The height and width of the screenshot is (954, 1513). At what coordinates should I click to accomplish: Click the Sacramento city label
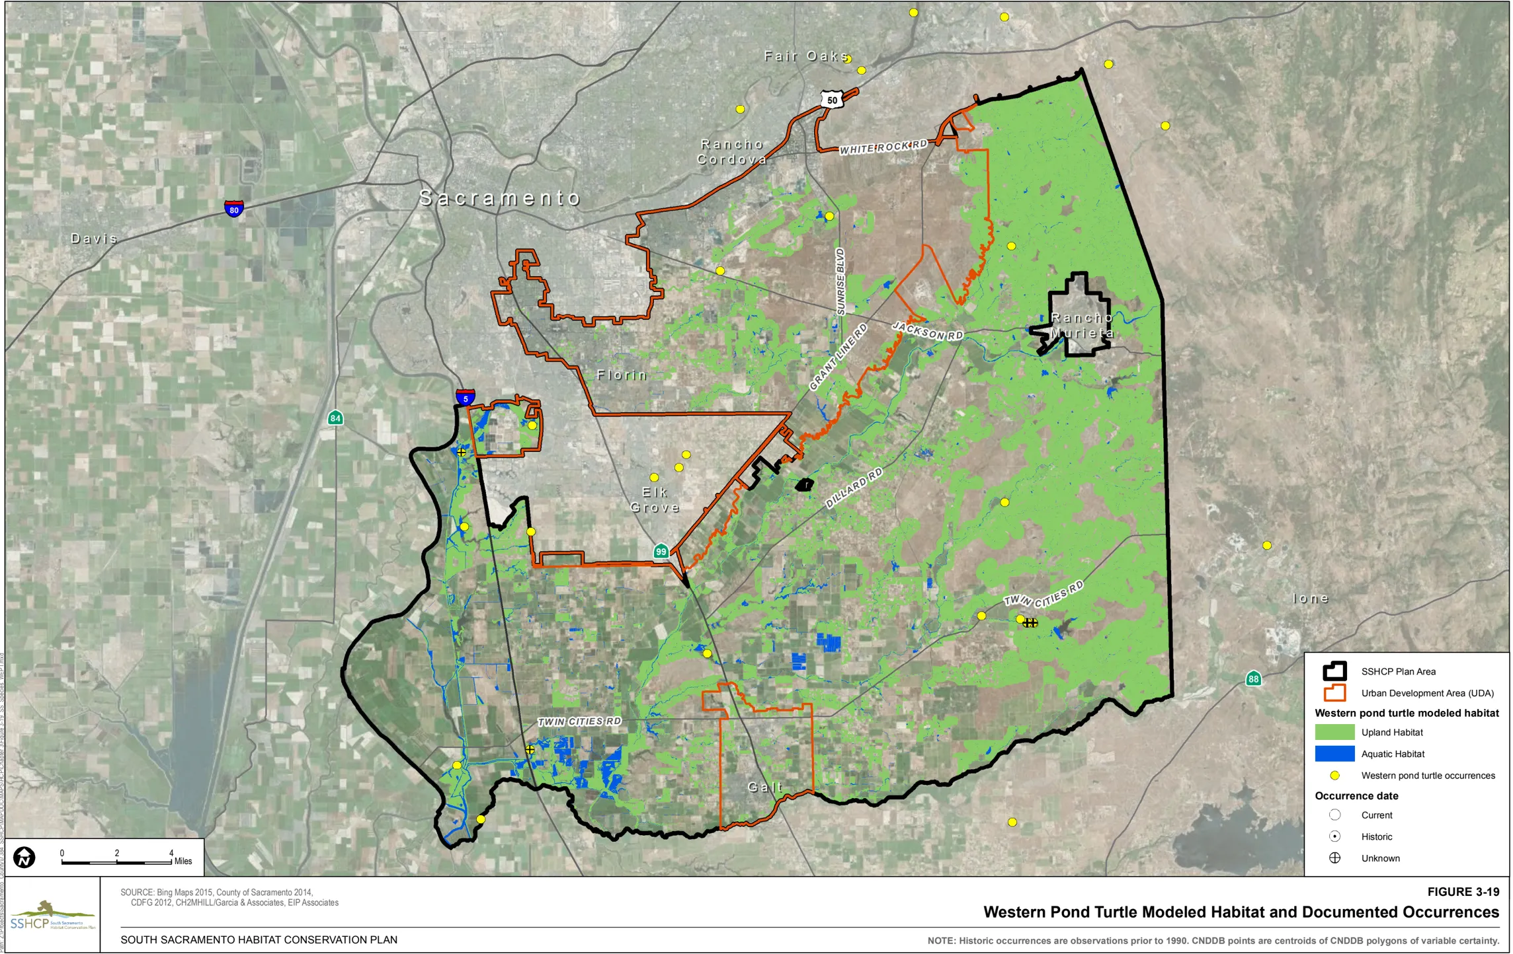pyautogui.click(x=500, y=198)
